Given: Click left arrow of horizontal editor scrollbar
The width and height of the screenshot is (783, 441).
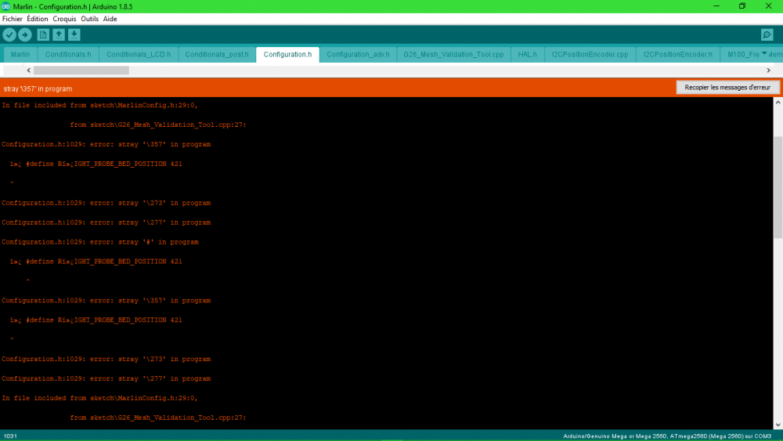Looking at the screenshot, I should 28,70.
